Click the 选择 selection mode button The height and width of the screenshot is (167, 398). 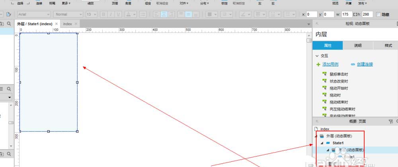[20, 3]
